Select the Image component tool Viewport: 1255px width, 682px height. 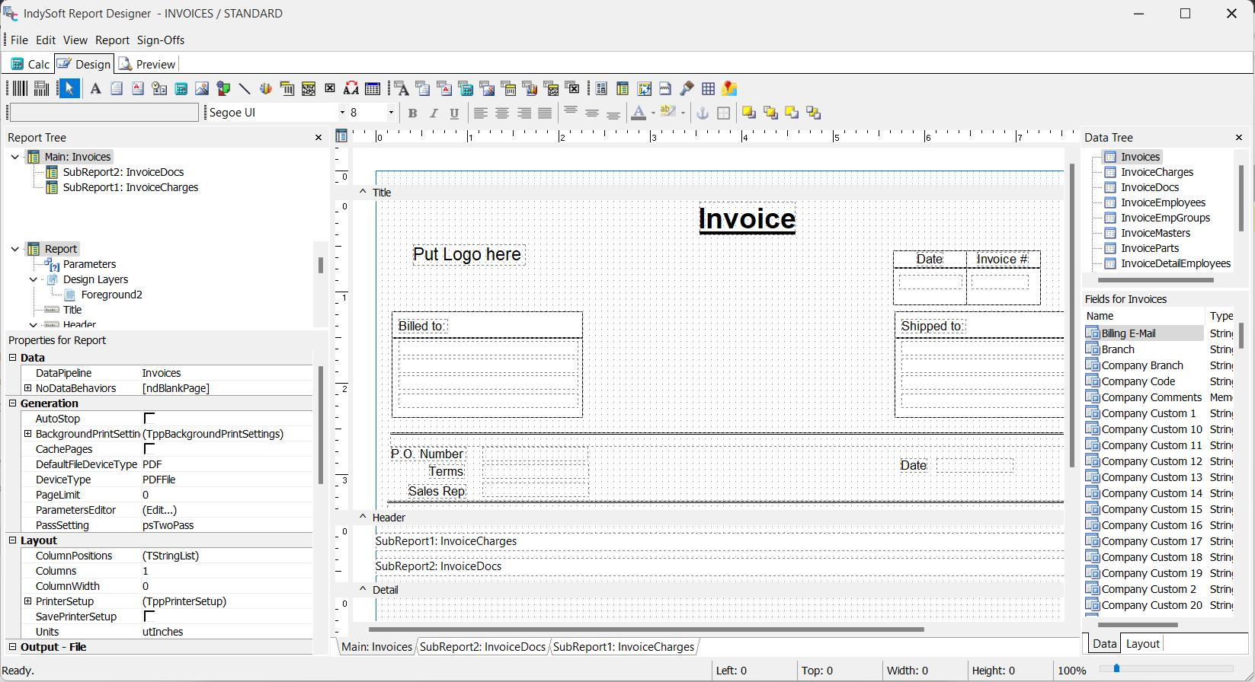click(202, 89)
